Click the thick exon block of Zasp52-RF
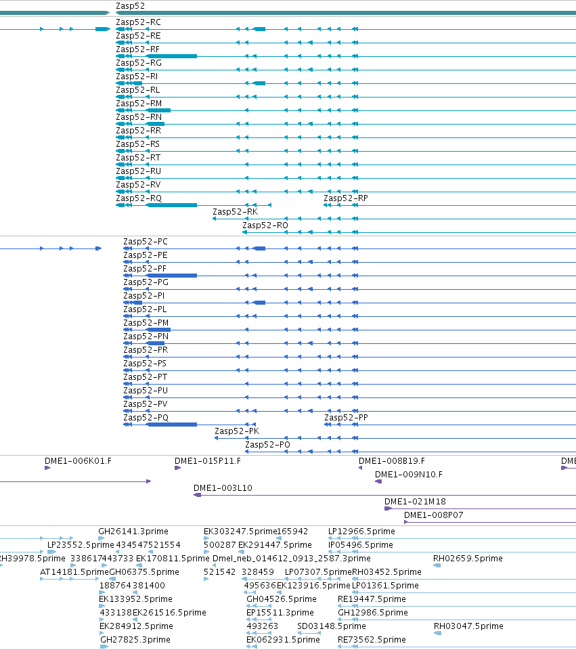This screenshot has width=576, height=650. pos(172,56)
